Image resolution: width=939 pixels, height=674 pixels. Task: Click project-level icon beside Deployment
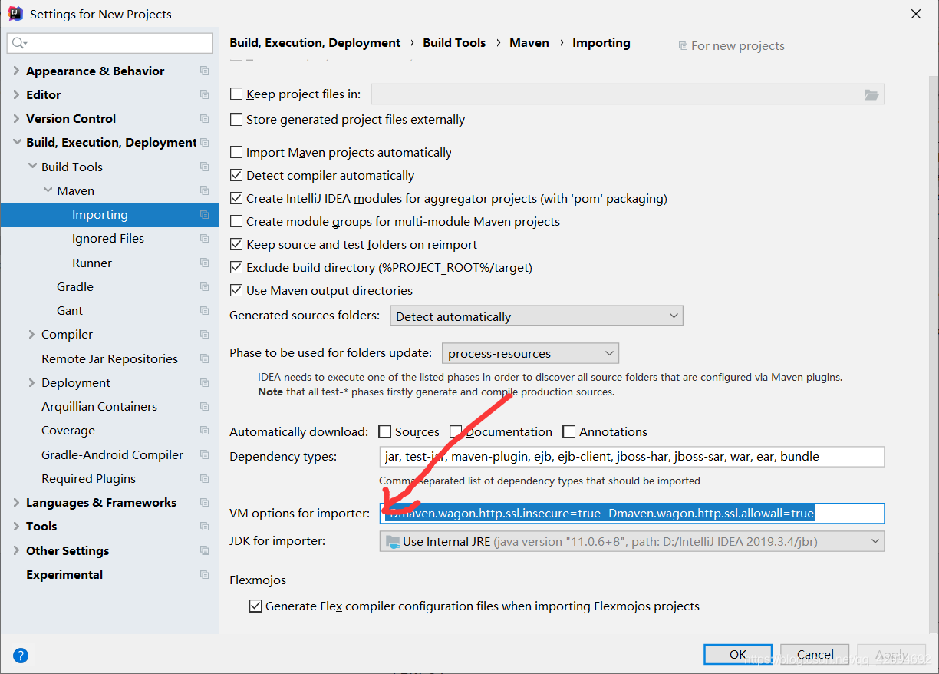[x=204, y=382]
